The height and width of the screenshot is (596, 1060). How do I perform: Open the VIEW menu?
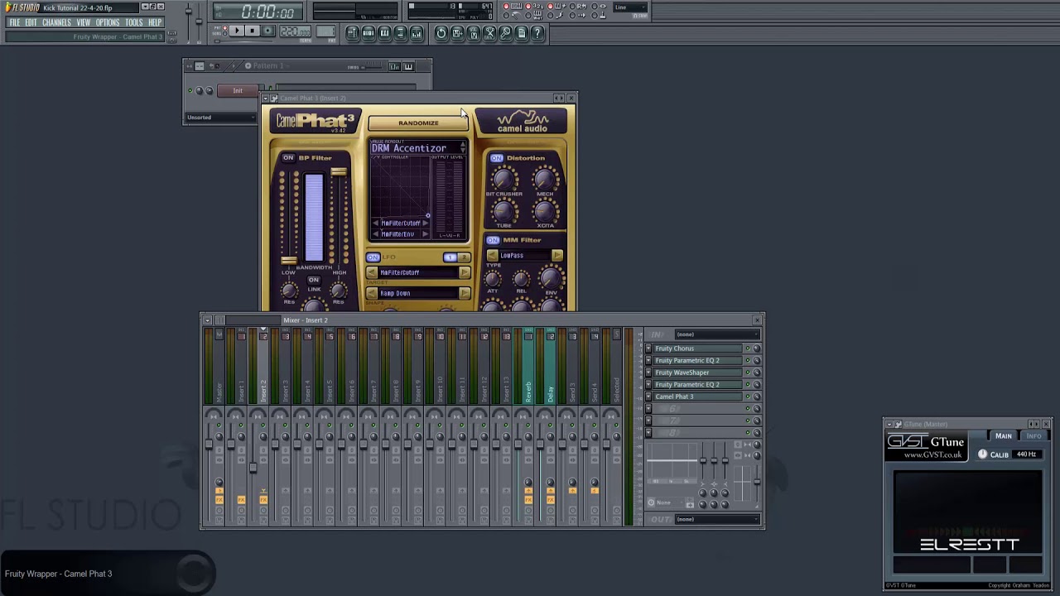pyautogui.click(x=84, y=22)
